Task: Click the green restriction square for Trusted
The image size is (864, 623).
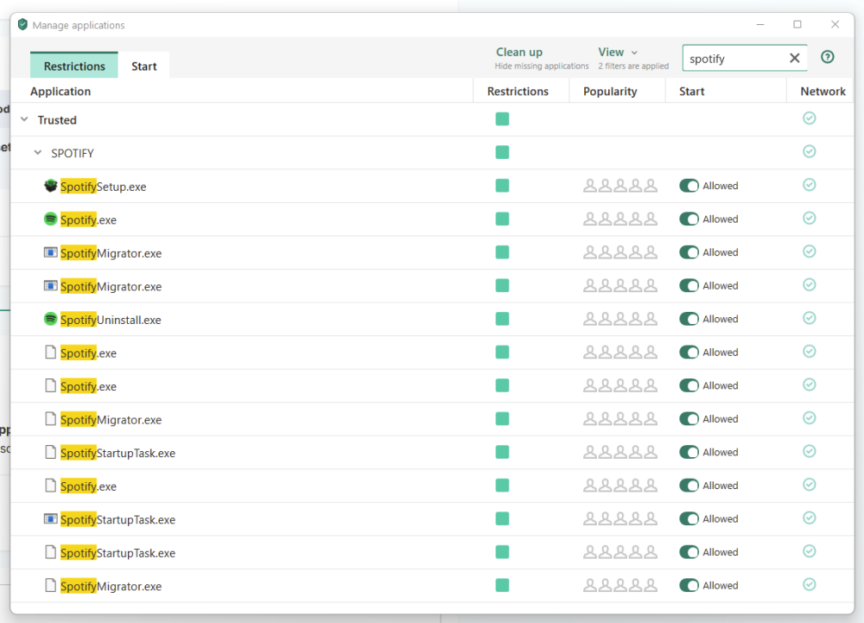Action: tap(502, 119)
